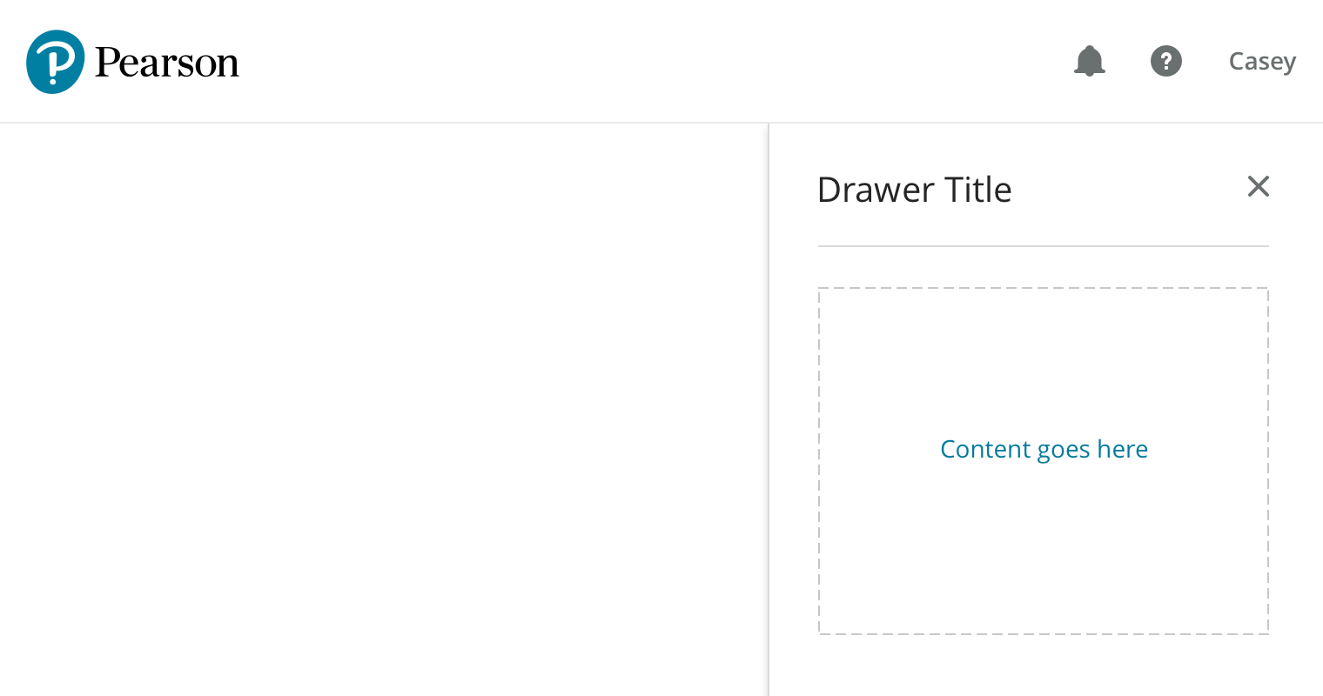Viewport: 1323px width, 696px height.
Task: Open help via question mark icon
Action: [1165, 61]
